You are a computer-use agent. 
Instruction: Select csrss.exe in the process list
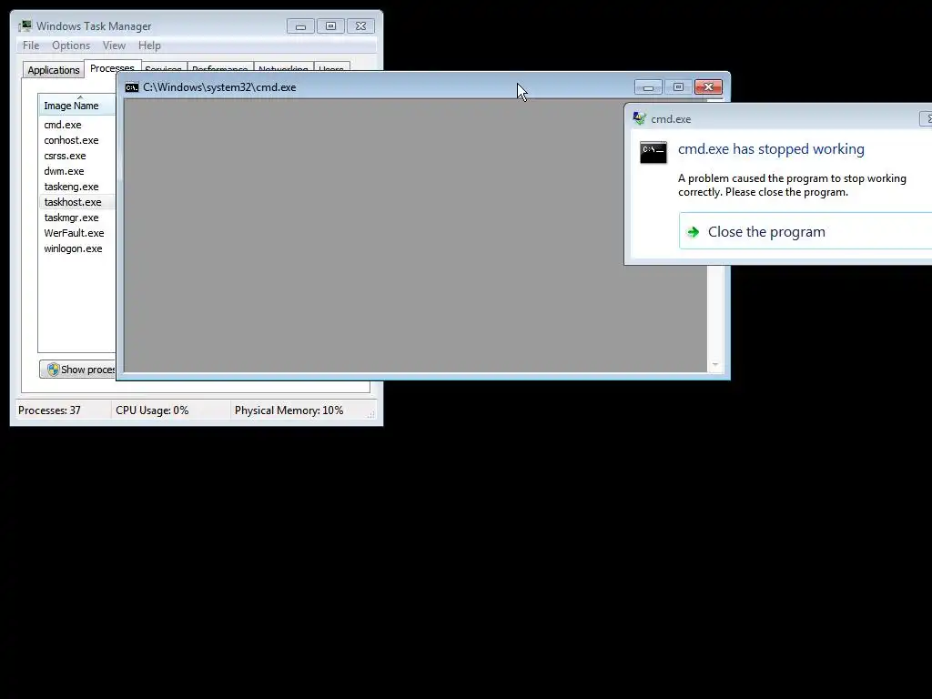click(65, 156)
